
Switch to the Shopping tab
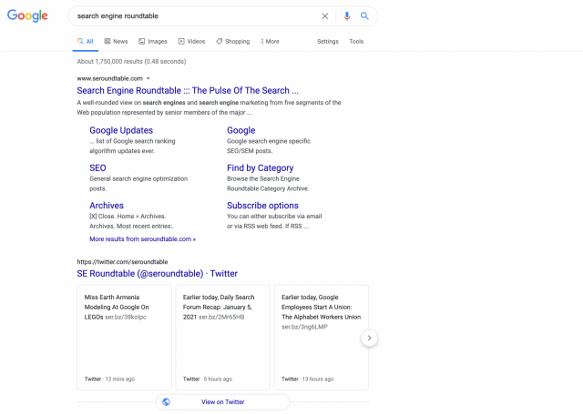tap(233, 41)
